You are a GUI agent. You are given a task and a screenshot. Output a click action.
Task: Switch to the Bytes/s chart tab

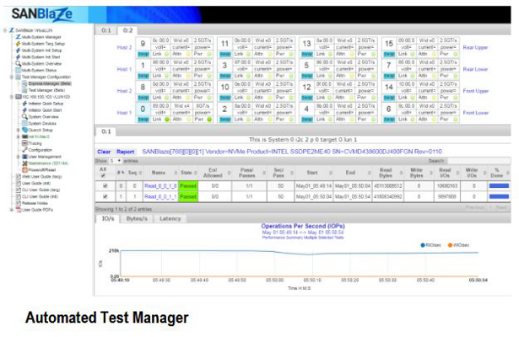coord(137,218)
